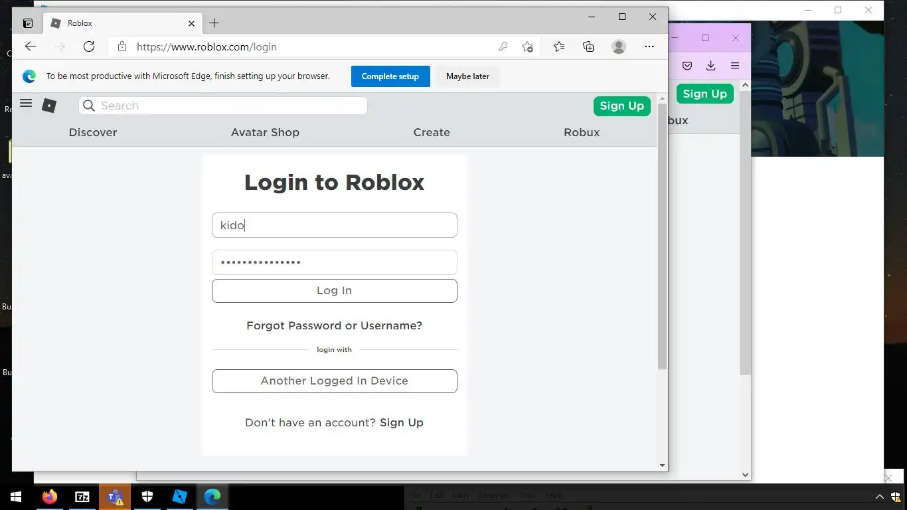Click Sign Up in the background browser window

point(705,94)
